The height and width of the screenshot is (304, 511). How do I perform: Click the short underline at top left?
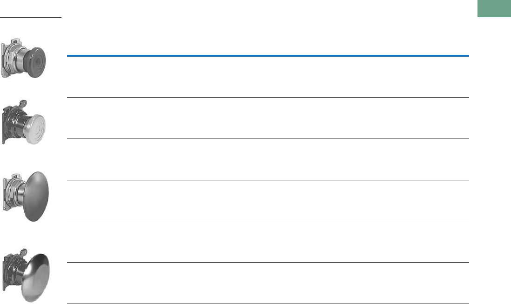click(x=31, y=18)
